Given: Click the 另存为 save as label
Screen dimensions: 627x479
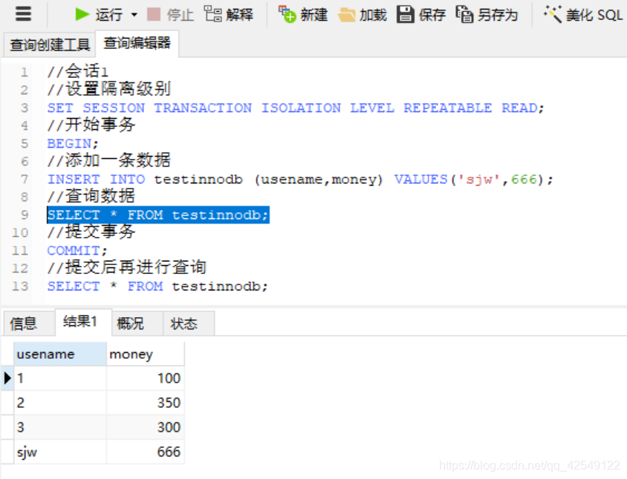Looking at the screenshot, I should click(x=498, y=15).
